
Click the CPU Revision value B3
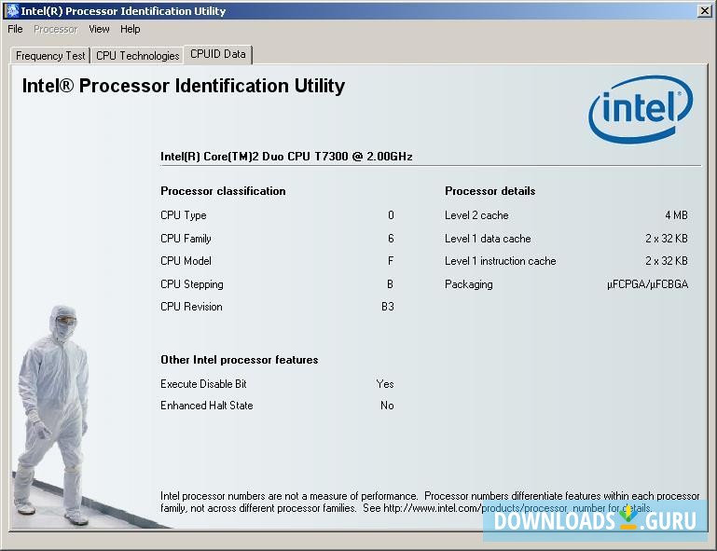(x=387, y=307)
